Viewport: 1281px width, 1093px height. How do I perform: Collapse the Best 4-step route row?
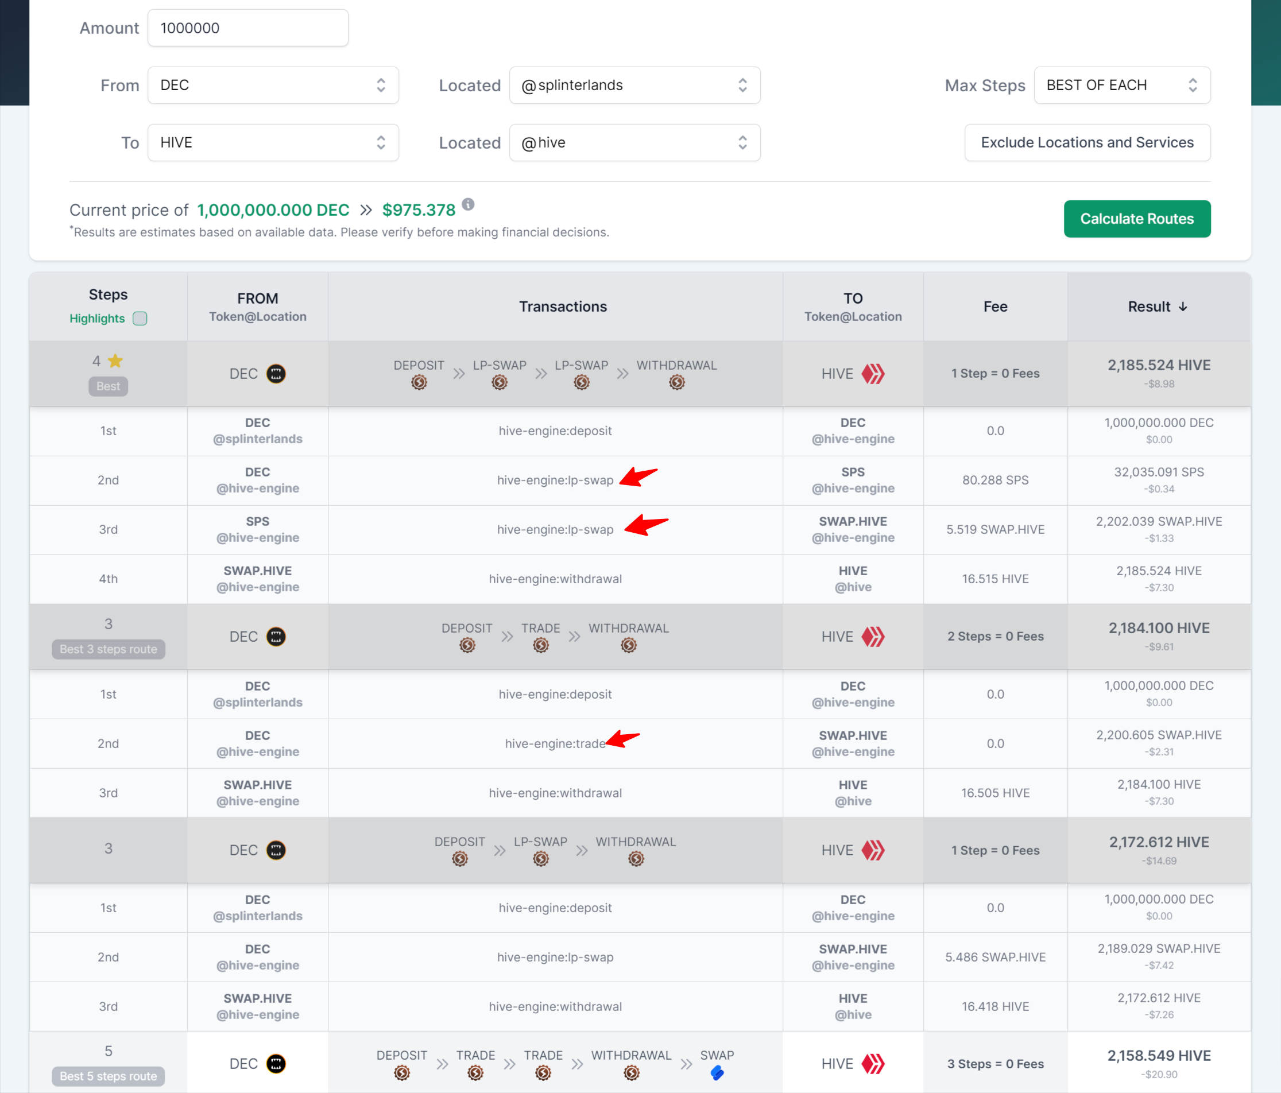(640, 374)
